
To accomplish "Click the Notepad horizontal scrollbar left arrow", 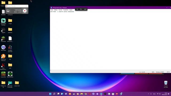I will pos(51,70).
